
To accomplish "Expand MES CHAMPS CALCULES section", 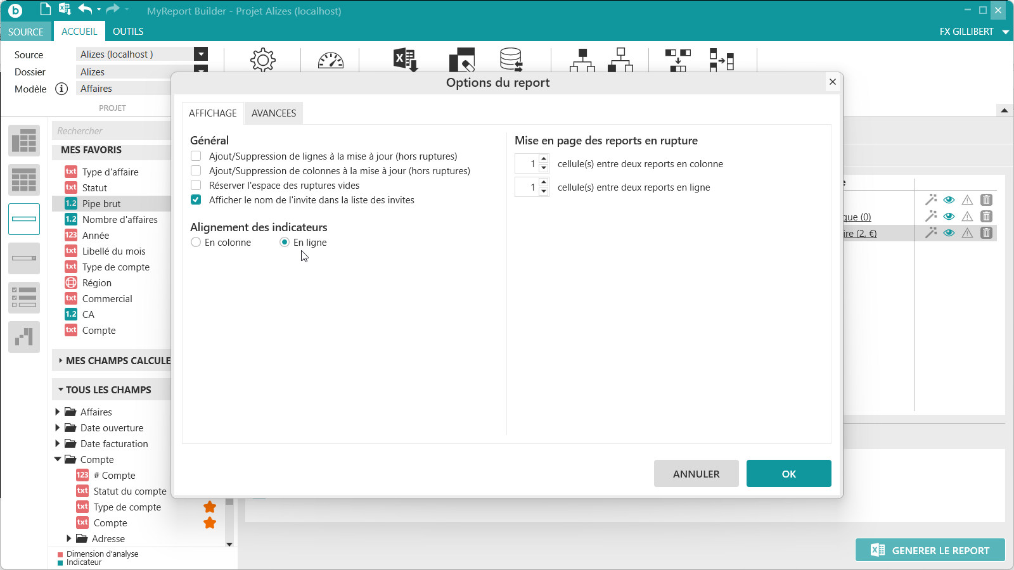I will [x=61, y=361].
